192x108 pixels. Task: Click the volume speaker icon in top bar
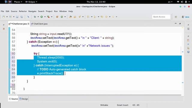[x=182, y=2]
